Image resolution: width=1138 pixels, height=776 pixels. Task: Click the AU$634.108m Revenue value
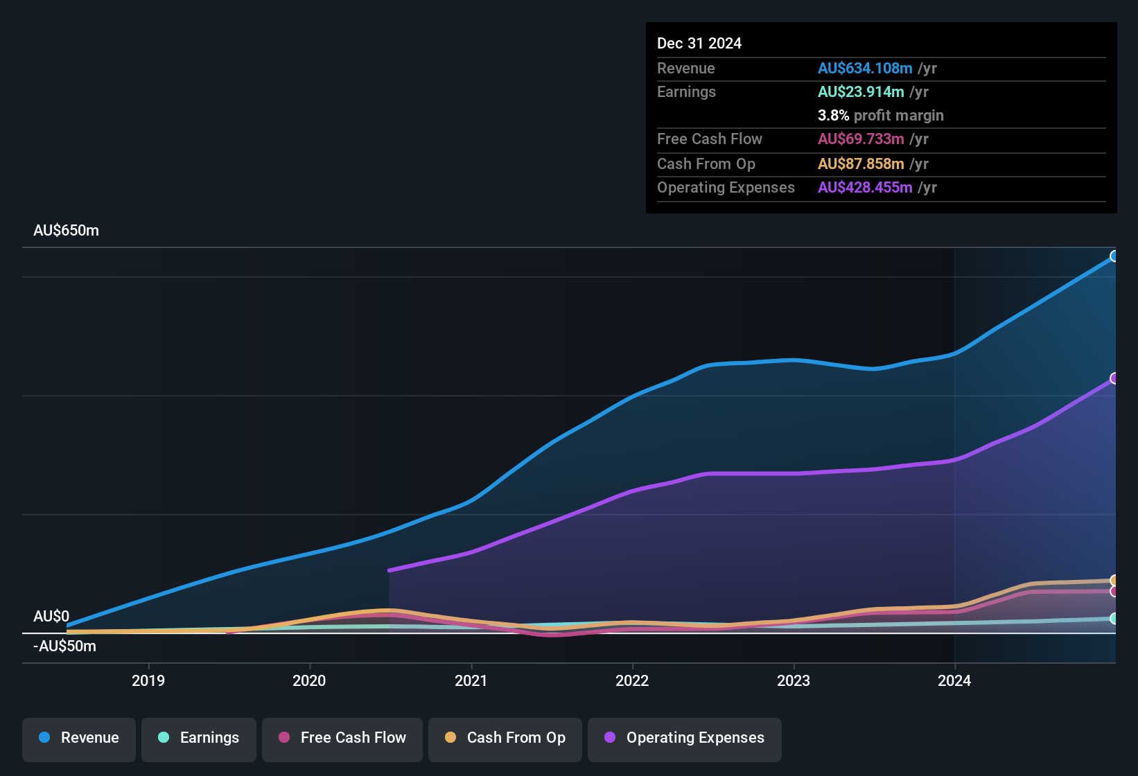point(865,68)
